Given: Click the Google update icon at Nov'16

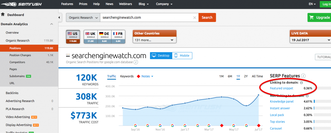Looking at the screenshot, I should click(x=160, y=125).
